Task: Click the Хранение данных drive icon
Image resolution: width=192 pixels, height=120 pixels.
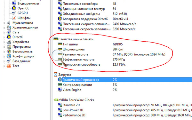Action: click(x=9, y=28)
